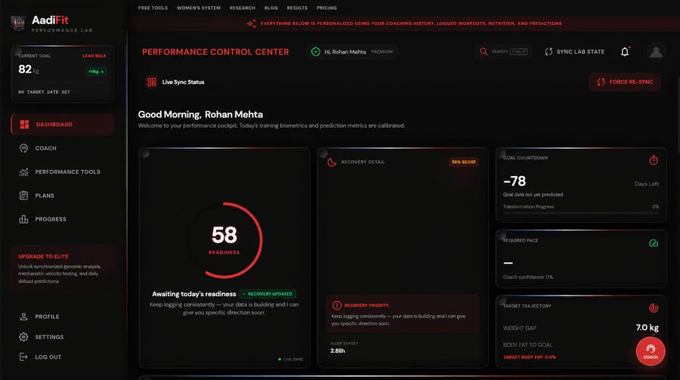The width and height of the screenshot is (680, 380).
Task: Open Pricing in top navigation
Action: point(326,8)
